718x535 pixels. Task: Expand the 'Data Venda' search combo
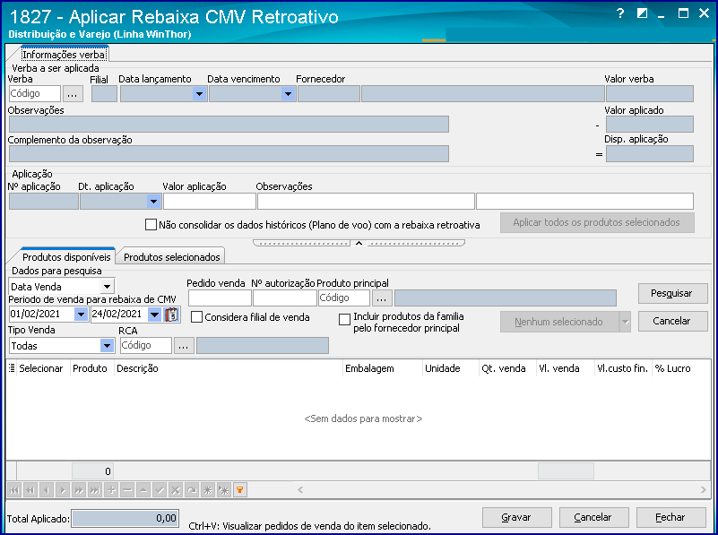point(107,287)
